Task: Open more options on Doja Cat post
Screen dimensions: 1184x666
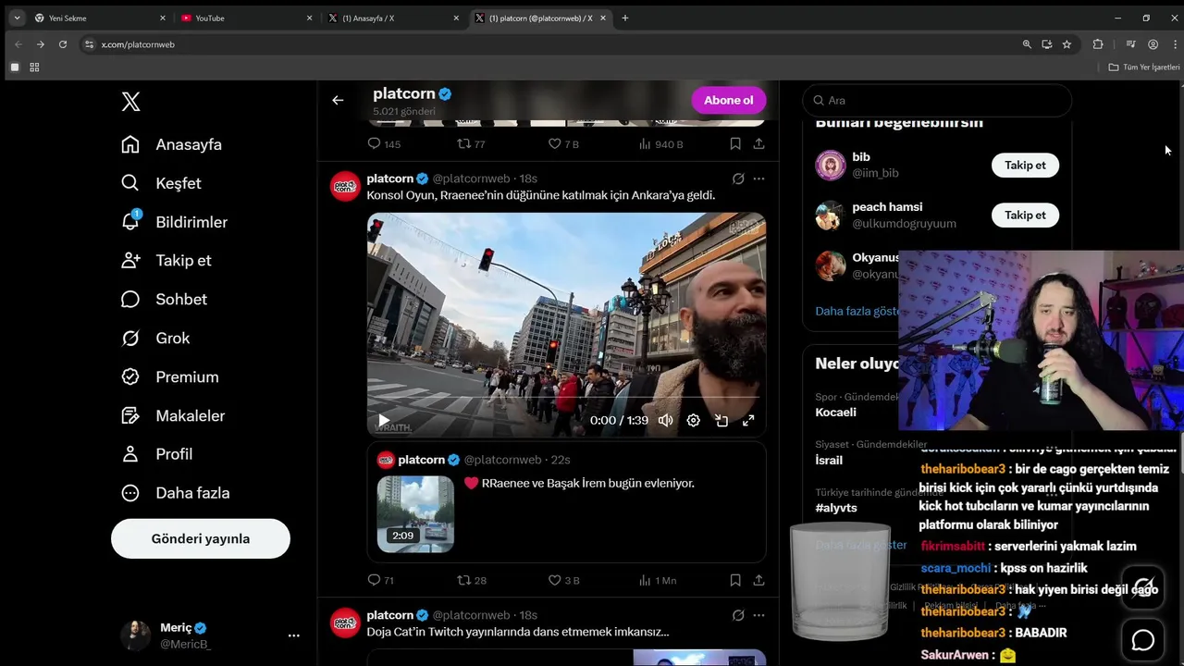Action: point(758,615)
